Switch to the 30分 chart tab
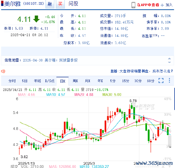The width and height of the screenshot is (175, 168). (x=138, y=81)
